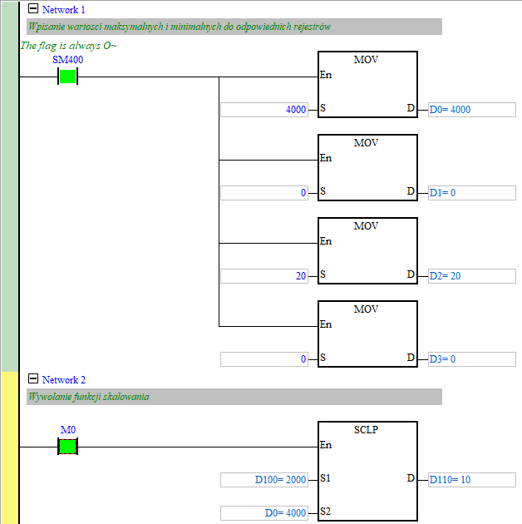The height and width of the screenshot is (524, 522).
Task: Click the D110= 10 output field
Action: pyautogui.click(x=470, y=480)
